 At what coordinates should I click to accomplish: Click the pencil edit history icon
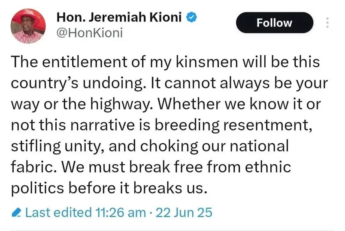click(x=16, y=213)
